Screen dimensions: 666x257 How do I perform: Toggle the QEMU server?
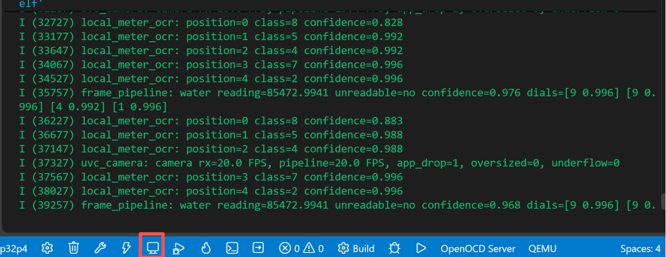542,248
